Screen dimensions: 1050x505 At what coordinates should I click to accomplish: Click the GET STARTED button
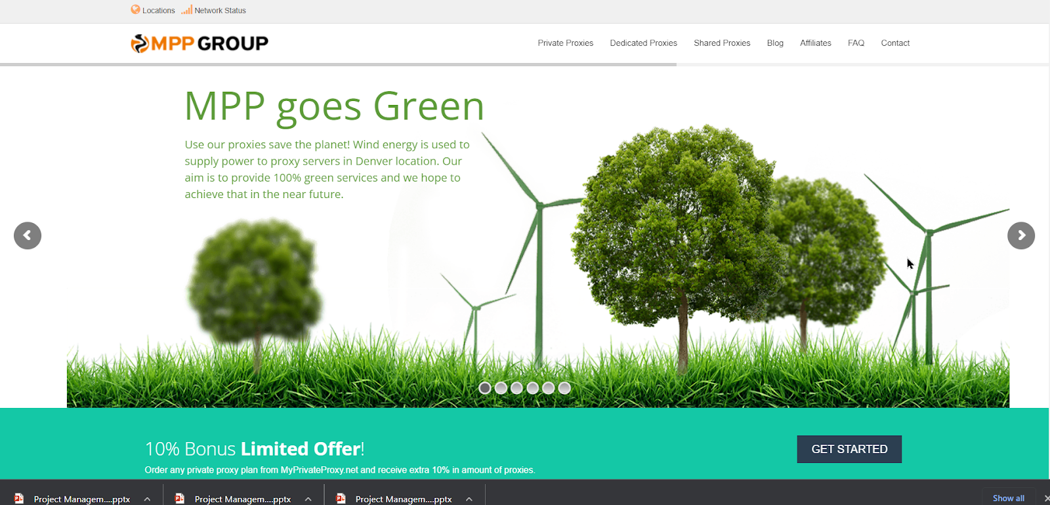click(x=849, y=449)
